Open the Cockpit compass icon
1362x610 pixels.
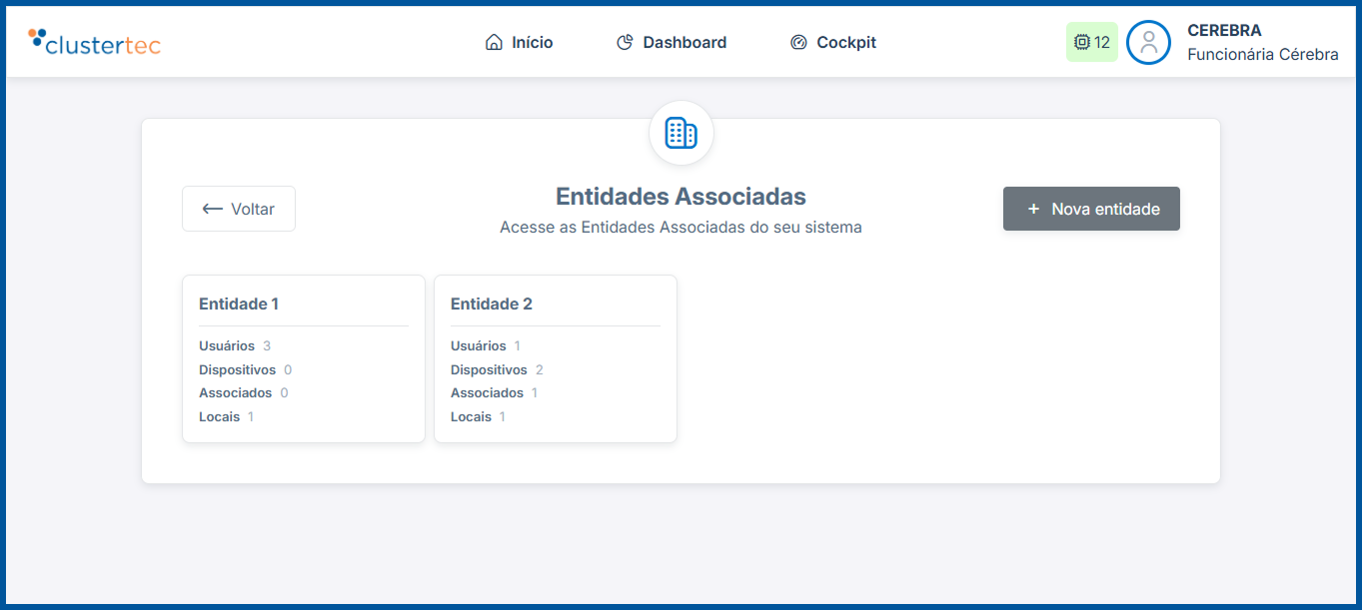[x=798, y=42]
